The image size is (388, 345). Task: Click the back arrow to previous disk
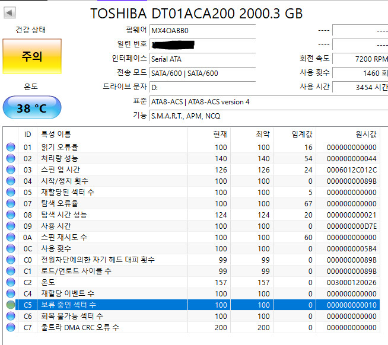click(x=9, y=12)
